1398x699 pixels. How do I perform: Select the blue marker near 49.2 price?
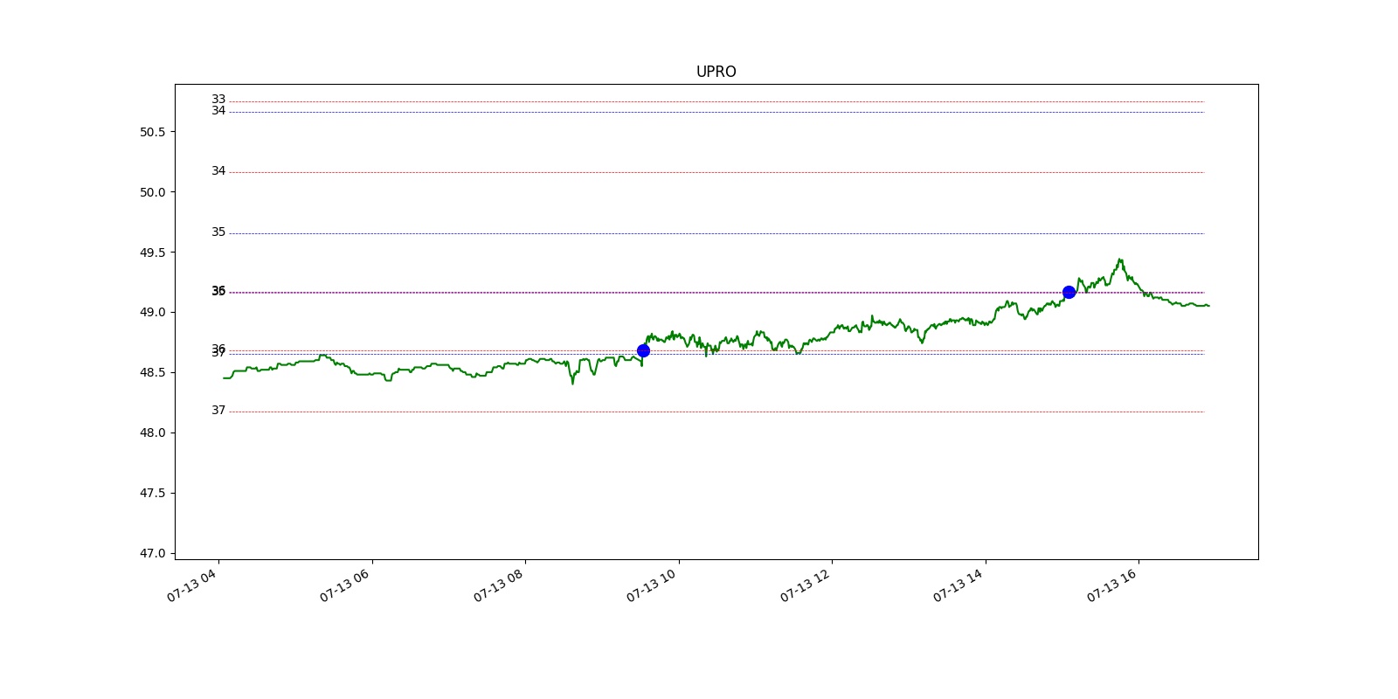click(x=1069, y=292)
